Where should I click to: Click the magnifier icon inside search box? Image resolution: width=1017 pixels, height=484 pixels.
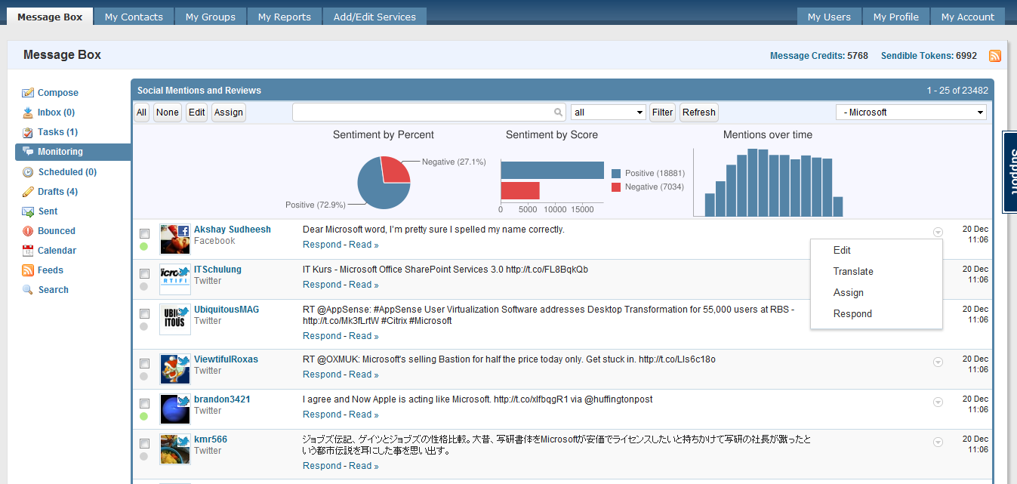click(x=559, y=113)
